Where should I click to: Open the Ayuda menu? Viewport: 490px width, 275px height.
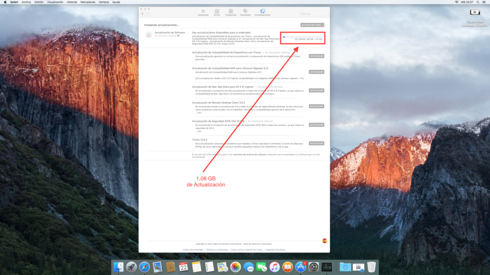pos(116,2)
